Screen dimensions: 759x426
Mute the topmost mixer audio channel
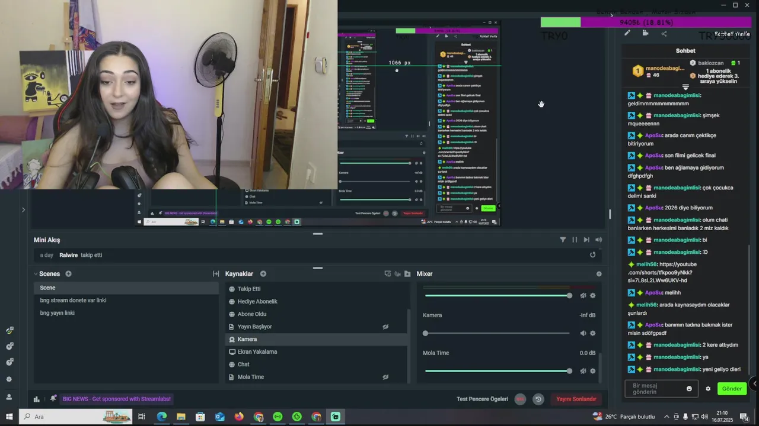coord(583,295)
